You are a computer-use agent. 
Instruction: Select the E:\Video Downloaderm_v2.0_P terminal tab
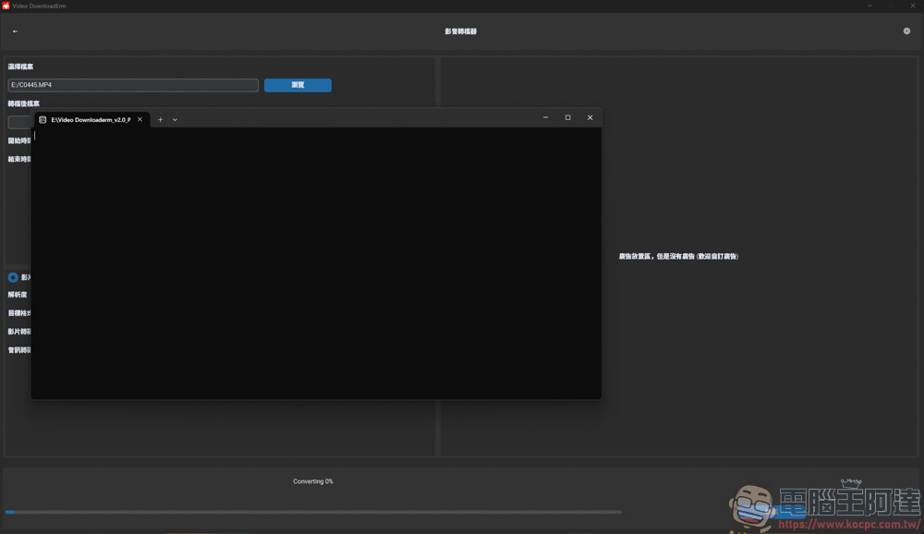click(x=91, y=120)
